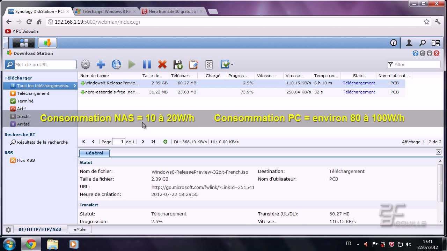Pause the selected download
Viewport: 447px width, 251px height.
(x=147, y=64)
